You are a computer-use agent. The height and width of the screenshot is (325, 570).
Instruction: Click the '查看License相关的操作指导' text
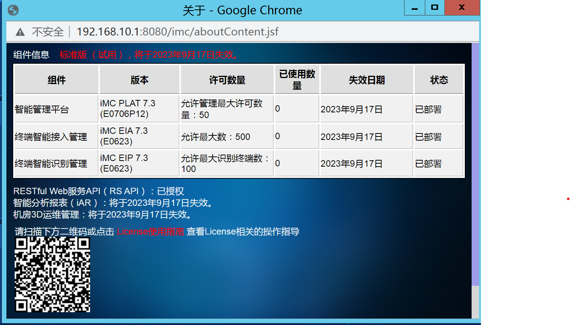243,231
